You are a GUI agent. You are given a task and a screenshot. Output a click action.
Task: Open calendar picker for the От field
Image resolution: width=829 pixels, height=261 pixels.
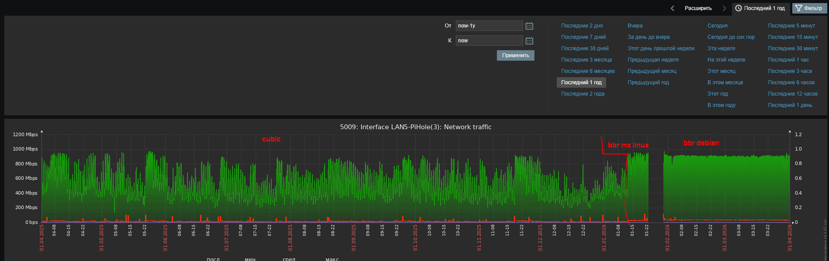tap(529, 26)
